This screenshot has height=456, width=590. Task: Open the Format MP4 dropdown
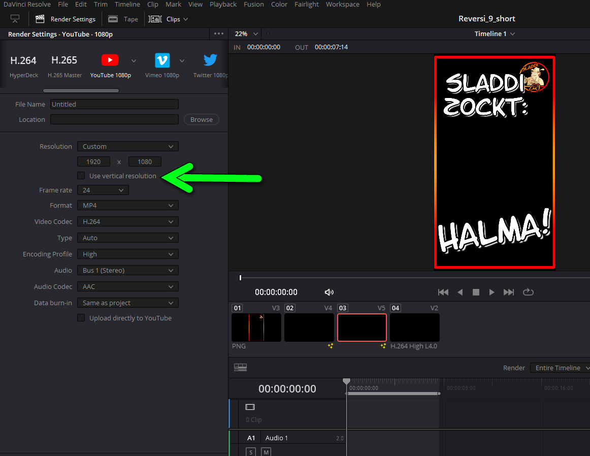pos(127,206)
